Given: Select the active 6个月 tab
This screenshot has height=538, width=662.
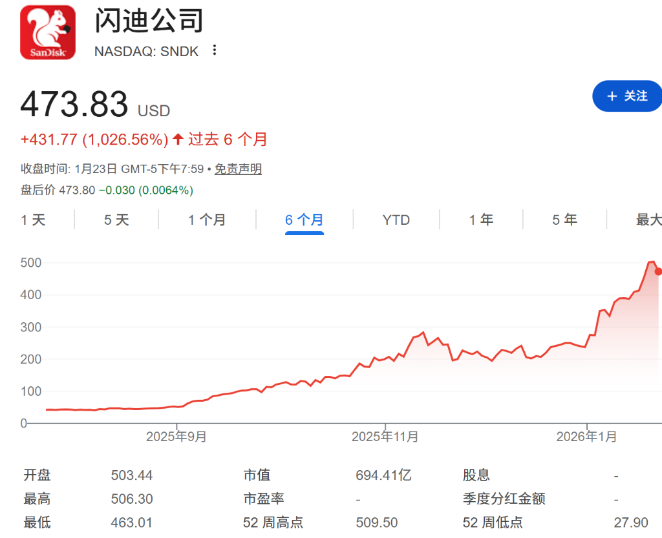Looking at the screenshot, I should pos(304,220).
